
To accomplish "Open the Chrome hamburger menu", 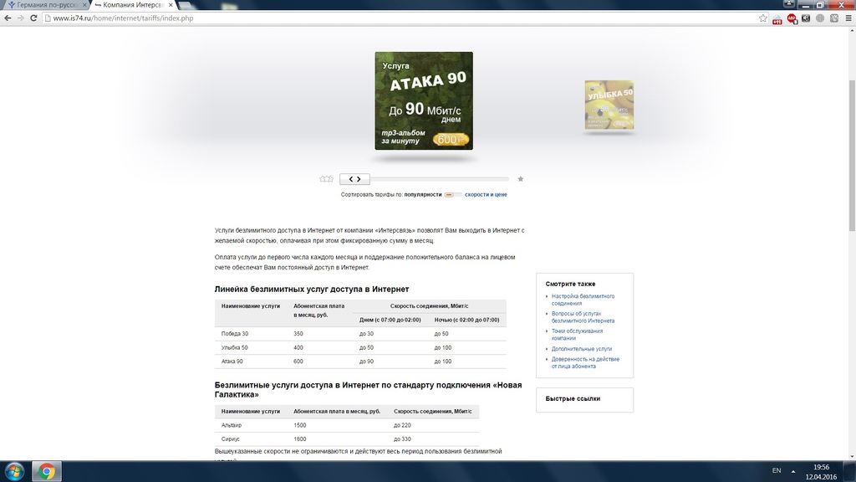I will coord(848,18).
